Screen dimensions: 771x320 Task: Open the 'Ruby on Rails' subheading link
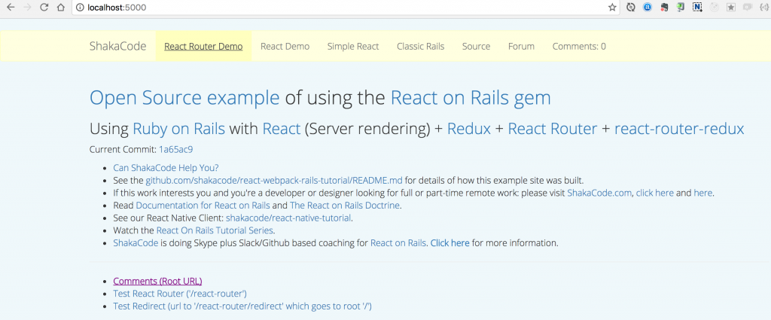click(179, 129)
